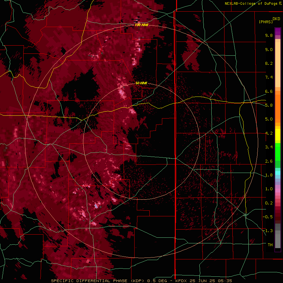Click the 50 NMI range ring label
This screenshot has width=283, height=283.
141,83
